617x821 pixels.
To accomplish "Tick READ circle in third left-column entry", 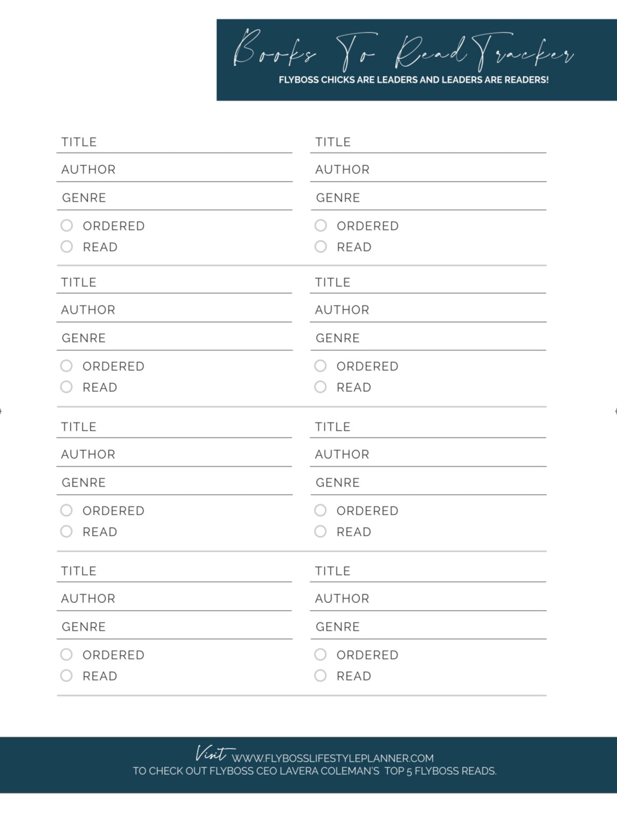I will [67, 531].
